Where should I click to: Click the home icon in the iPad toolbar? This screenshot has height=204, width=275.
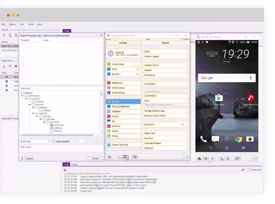110,157
